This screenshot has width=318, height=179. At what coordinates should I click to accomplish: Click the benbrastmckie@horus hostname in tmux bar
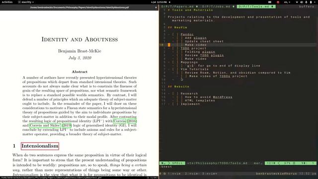coord(276,174)
